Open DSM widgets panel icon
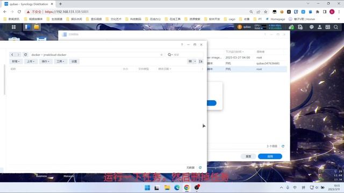The image size is (344, 193). coord(328,27)
